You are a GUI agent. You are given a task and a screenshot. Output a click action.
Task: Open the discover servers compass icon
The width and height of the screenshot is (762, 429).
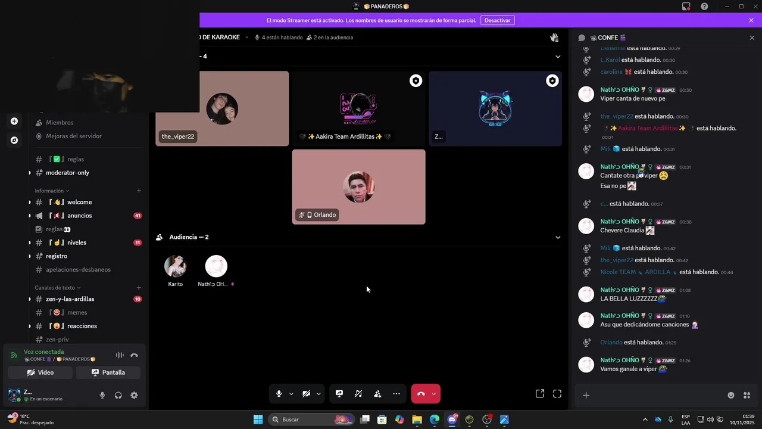[x=14, y=141]
